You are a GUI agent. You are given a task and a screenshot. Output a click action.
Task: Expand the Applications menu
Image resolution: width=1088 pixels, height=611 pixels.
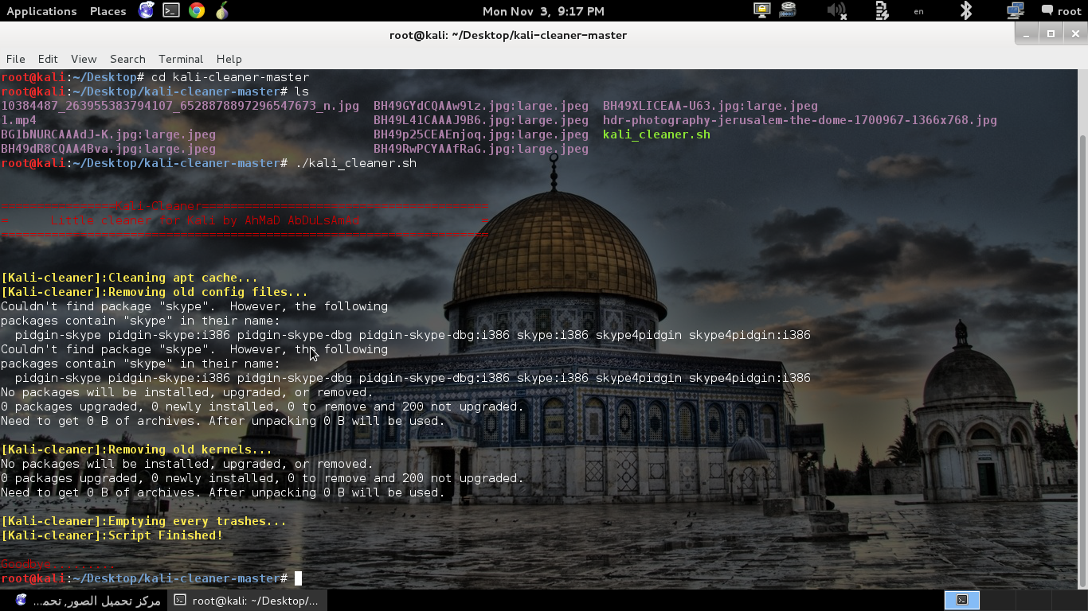point(41,11)
